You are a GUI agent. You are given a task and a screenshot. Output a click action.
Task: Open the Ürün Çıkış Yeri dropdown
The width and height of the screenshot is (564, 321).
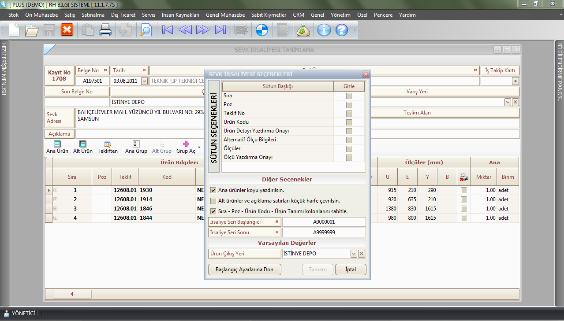pos(353,254)
